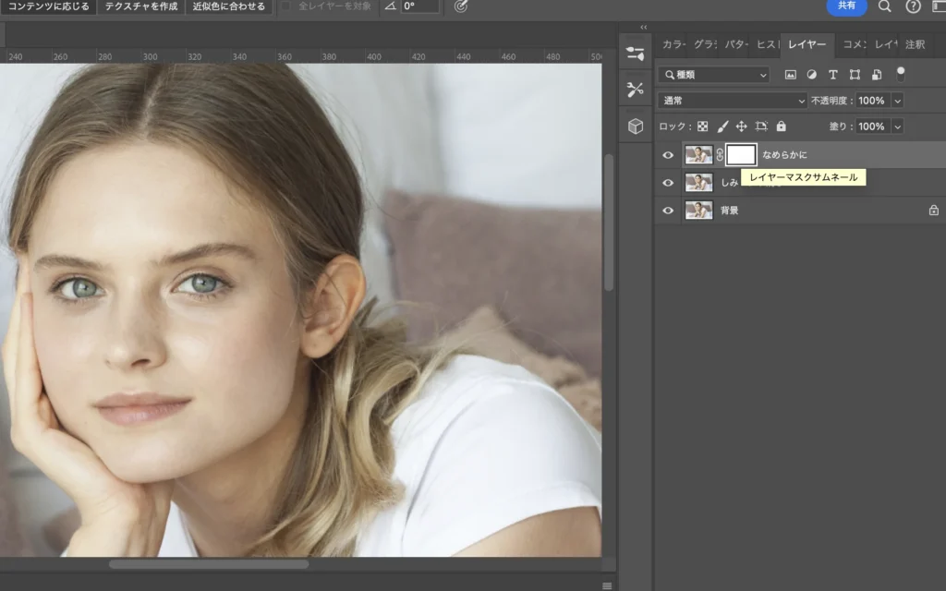
Task: Open the 種類 layer filter dropdown
Action: click(715, 75)
